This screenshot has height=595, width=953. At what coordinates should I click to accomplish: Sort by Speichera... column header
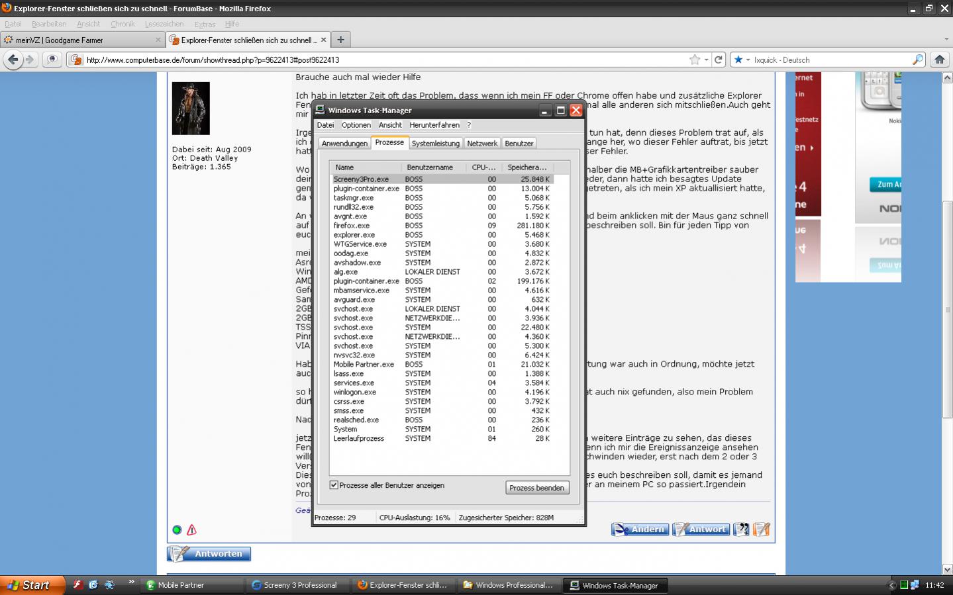tap(527, 167)
